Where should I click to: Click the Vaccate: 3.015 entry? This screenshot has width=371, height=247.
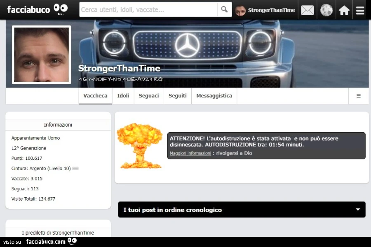click(x=27, y=179)
